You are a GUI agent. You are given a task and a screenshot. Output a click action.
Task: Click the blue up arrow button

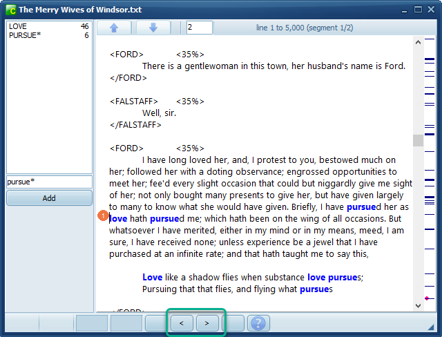point(114,28)
